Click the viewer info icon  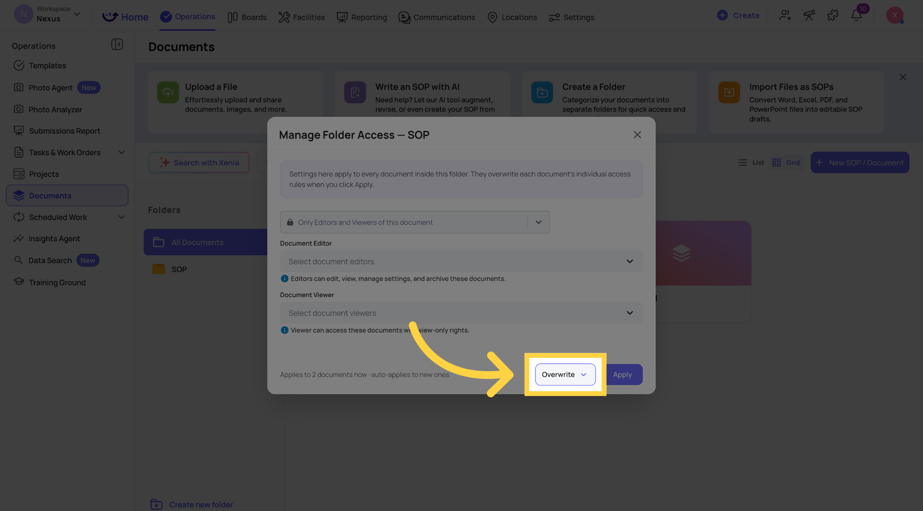(x=285, y=330)
